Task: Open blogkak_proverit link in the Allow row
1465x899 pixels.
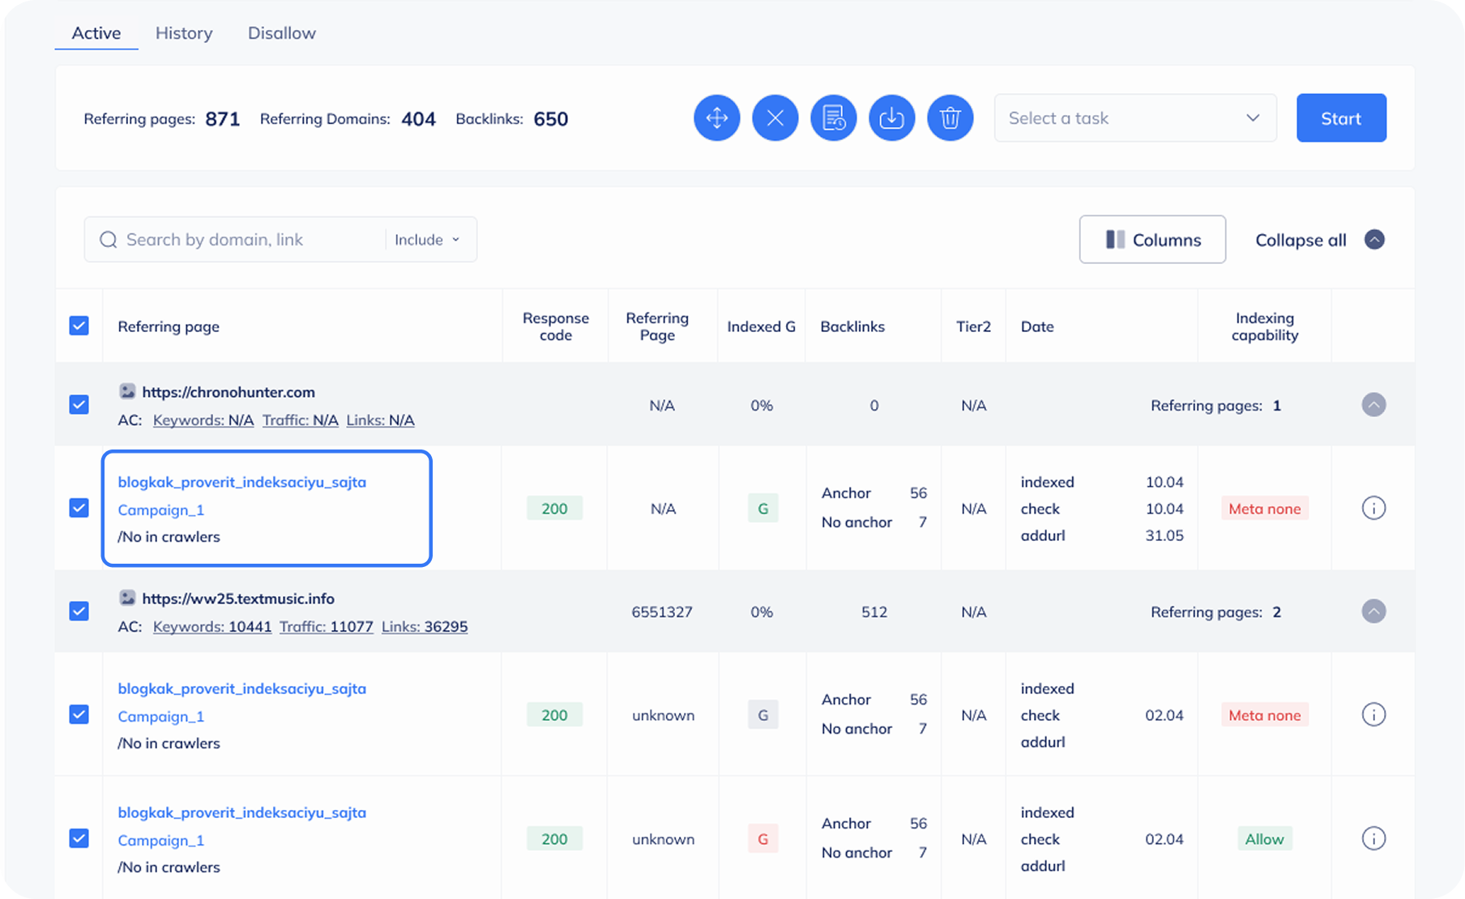Action: tap(241, 812)
